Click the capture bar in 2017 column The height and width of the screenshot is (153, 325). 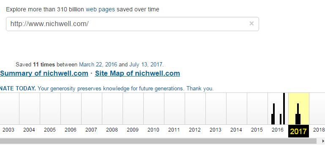[298, 114]
